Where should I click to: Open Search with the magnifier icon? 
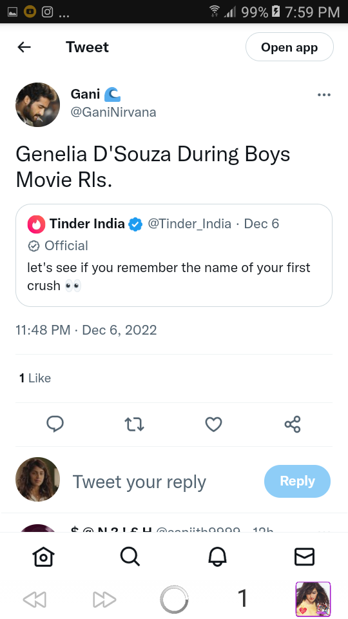point(130,557)
